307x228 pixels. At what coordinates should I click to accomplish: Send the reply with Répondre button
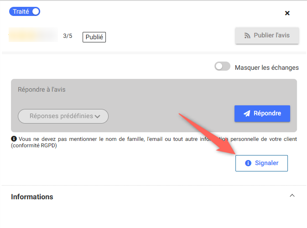[262, 114]
